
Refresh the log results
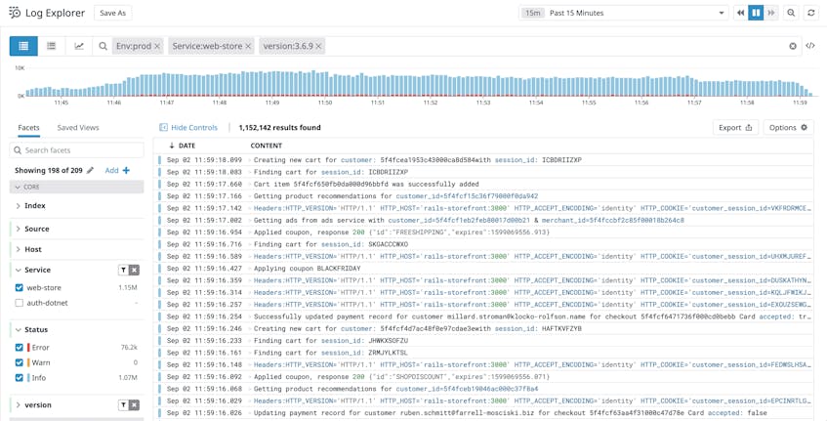[811, 13]
